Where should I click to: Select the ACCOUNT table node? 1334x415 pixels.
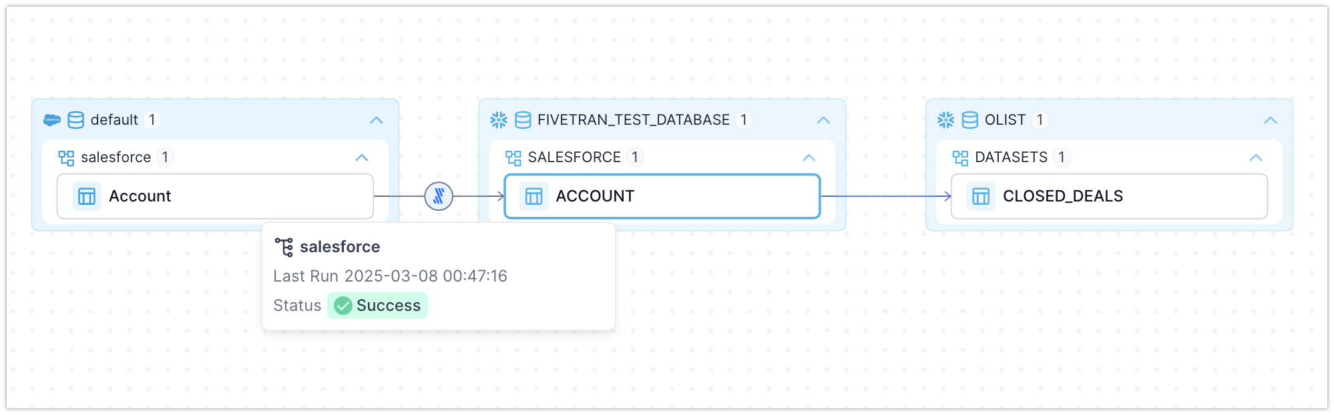point(661,196)
